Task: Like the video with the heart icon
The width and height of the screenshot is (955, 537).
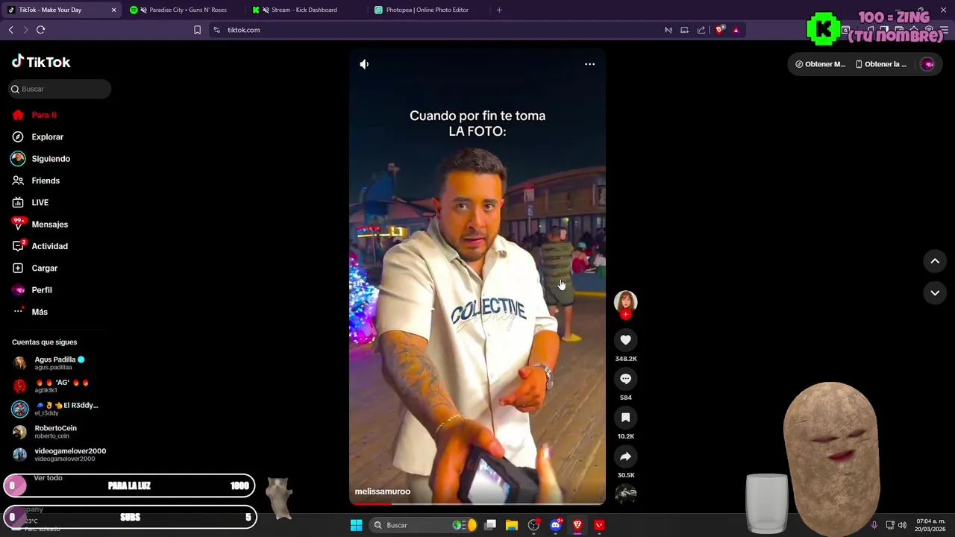Action: click(x=625, y=340)
